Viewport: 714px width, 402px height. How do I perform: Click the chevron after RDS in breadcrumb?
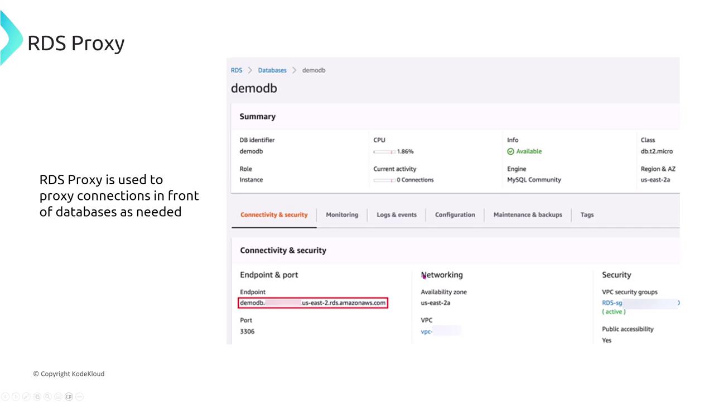point(250,70)
